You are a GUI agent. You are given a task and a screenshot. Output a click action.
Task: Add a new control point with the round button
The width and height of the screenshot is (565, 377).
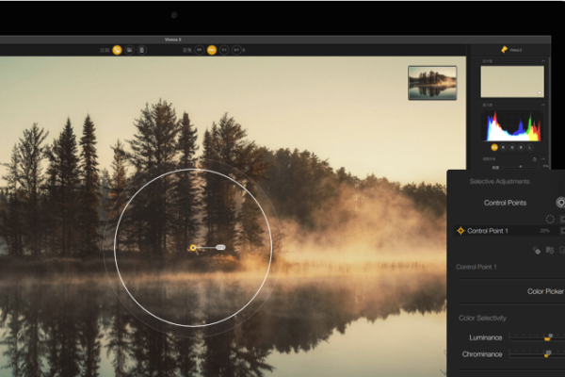pyautogui.click(x=560, y=203)
